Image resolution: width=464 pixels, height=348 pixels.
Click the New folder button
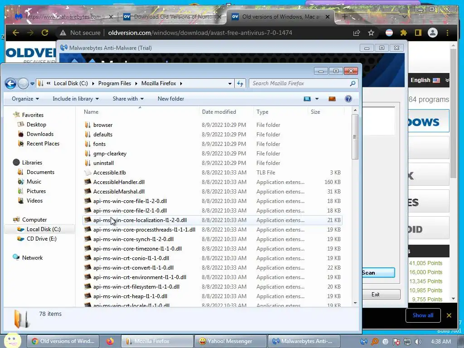(x=171, y=99)
